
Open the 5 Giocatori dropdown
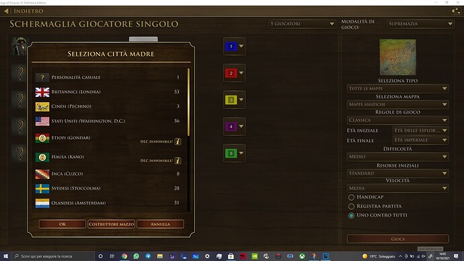[x=302, y=24]
